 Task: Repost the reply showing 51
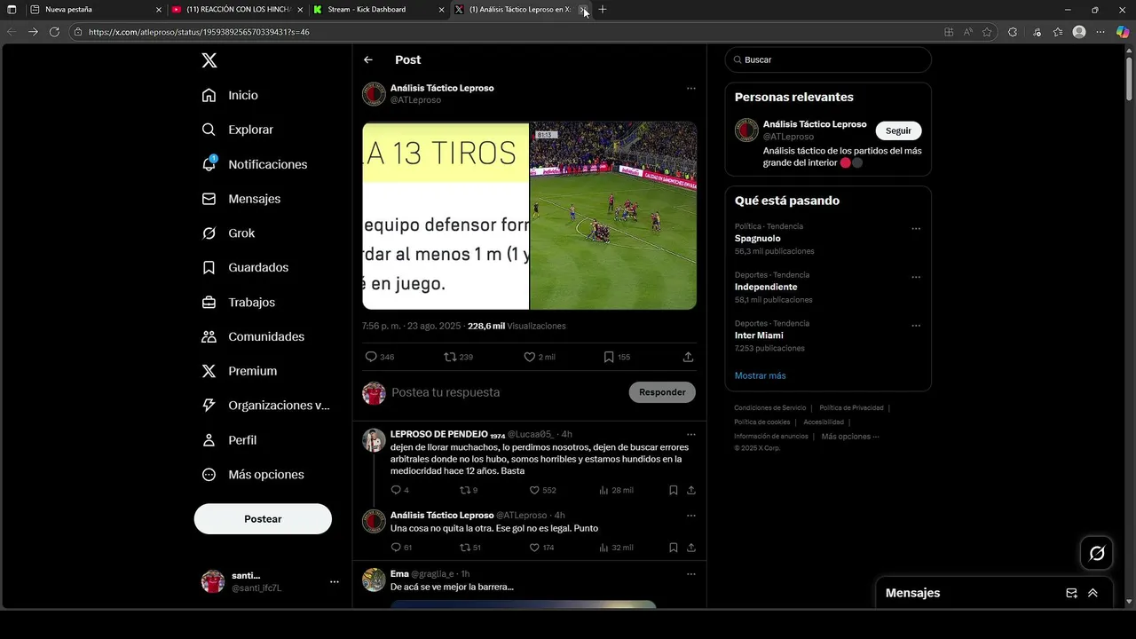469,548
